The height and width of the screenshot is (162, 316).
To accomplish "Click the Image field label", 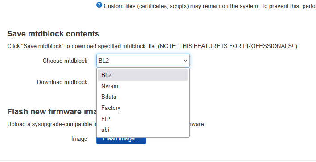I will [79, 139].
